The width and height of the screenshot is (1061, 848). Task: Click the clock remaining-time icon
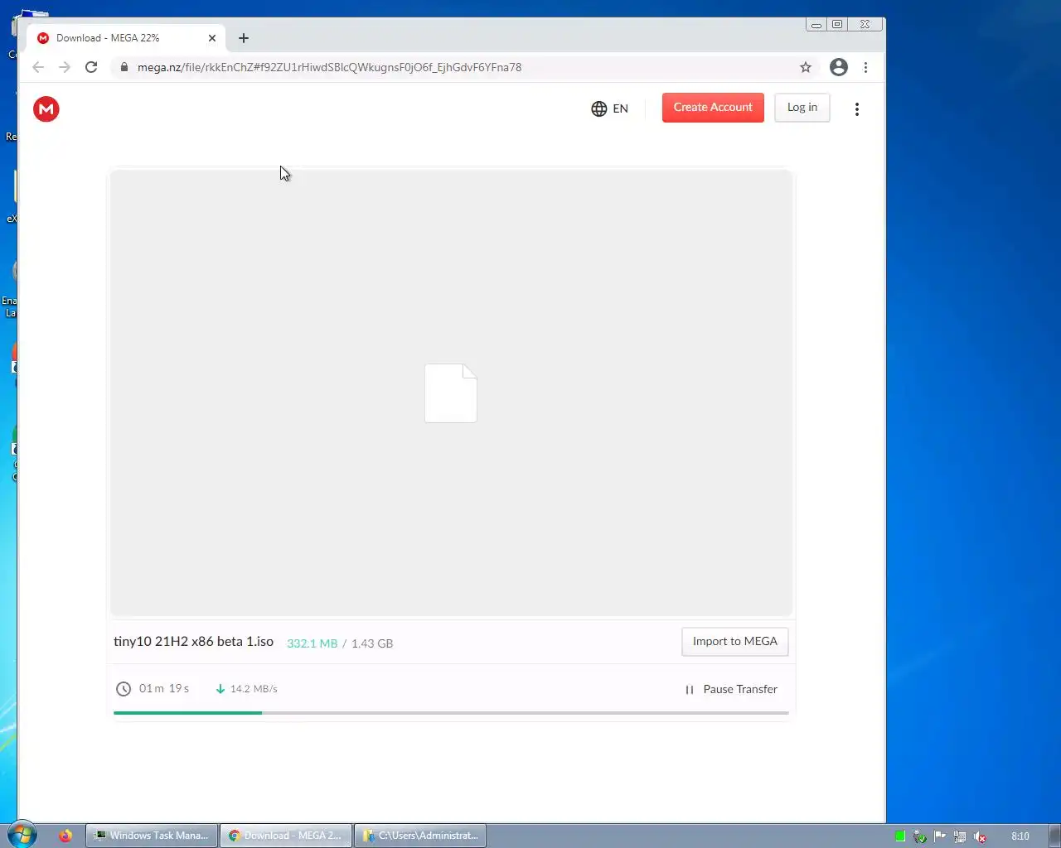pyautogui.click(x=124, y=689)
